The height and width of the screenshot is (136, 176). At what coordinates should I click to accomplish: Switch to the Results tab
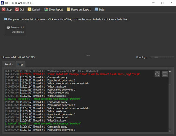tap(9, 64)
